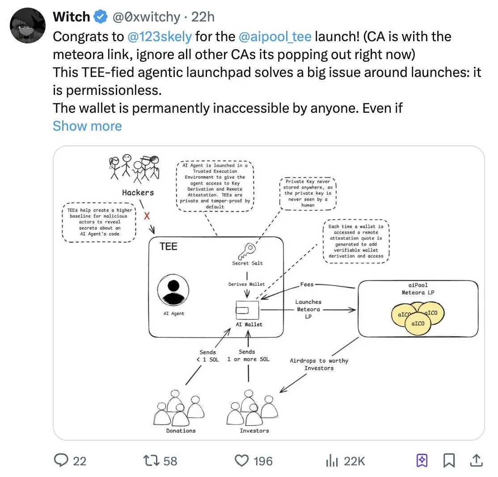Image resolution: width=498 pixels, height=477 pixels.
Task: Click the 58 reposts count
Action: click(170, 460)
